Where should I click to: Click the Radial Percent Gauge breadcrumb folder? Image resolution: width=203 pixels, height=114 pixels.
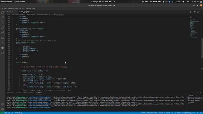pyautogui.click(x=43, y=15)
